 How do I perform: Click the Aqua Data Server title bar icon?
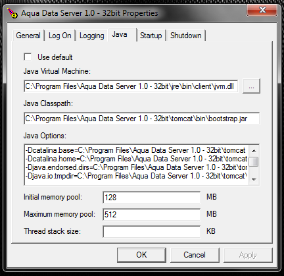tap(12, 13)
